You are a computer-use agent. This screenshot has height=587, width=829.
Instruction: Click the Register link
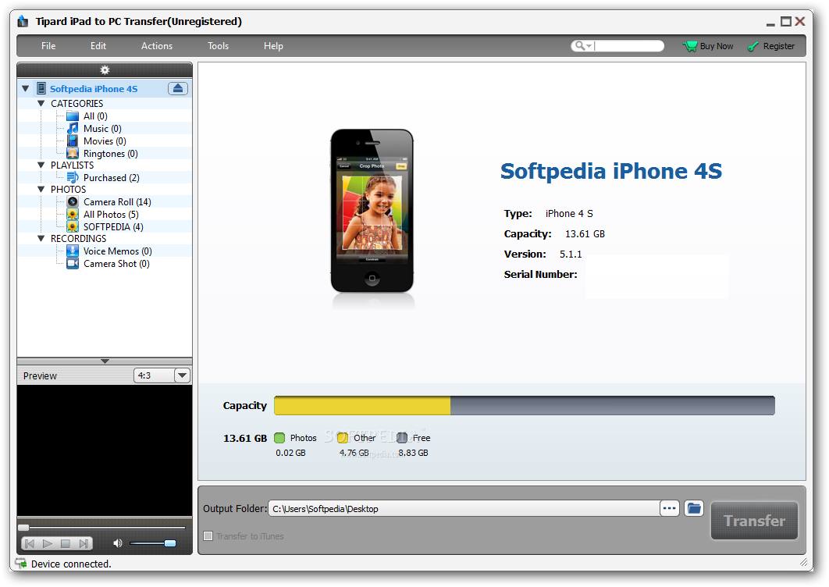[x=778, y=46]
